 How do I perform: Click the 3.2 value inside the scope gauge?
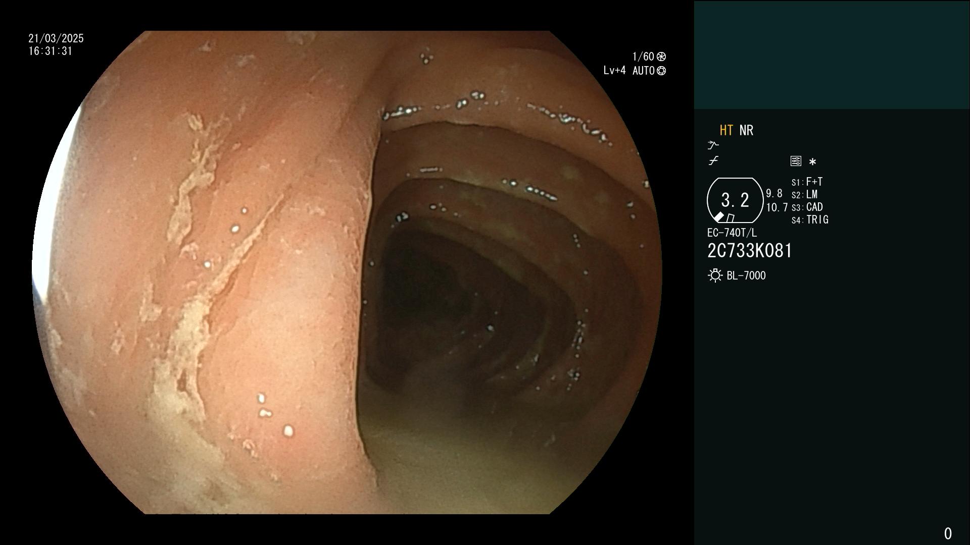(x=735, y=200)
